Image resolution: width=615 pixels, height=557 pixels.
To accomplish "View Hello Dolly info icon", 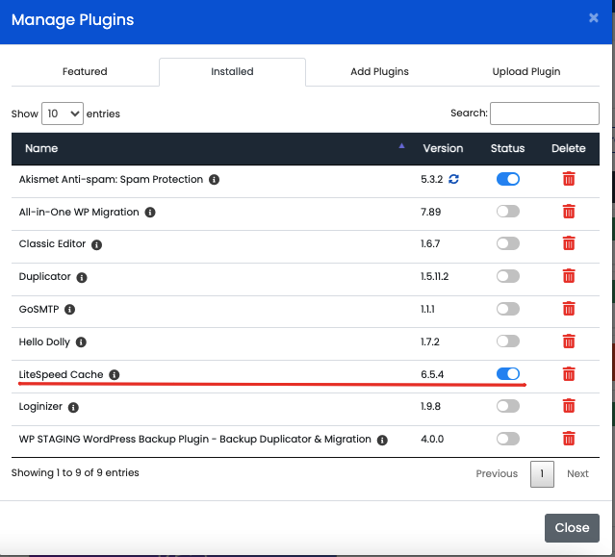I will 81,342.
